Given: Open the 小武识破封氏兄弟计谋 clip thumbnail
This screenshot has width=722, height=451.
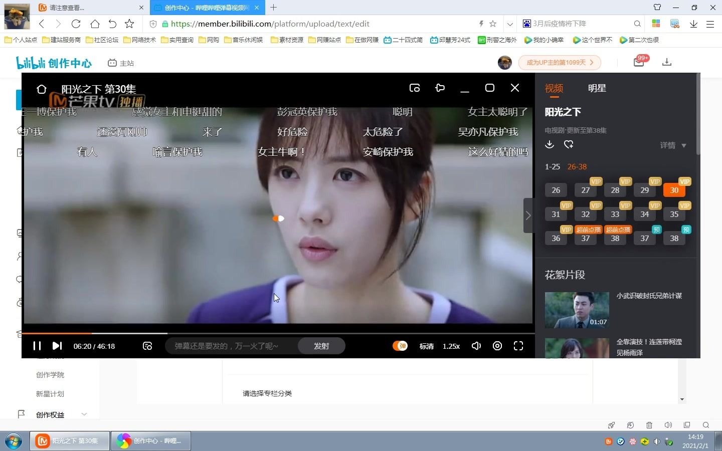Looking at the screenshot, I should click(x=577, y=310).
